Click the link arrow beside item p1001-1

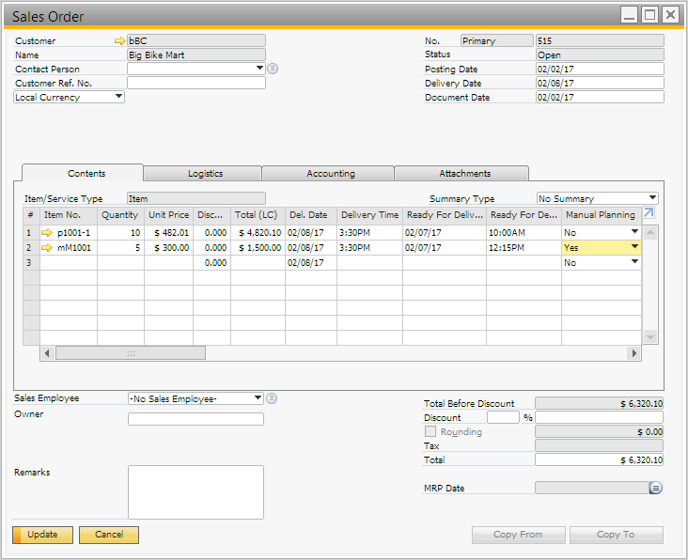48,232
